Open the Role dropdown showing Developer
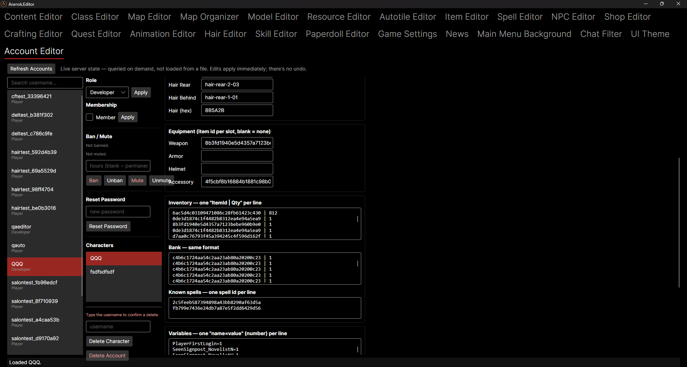Viewport: 687px width, 367px height. coord(107,92)
